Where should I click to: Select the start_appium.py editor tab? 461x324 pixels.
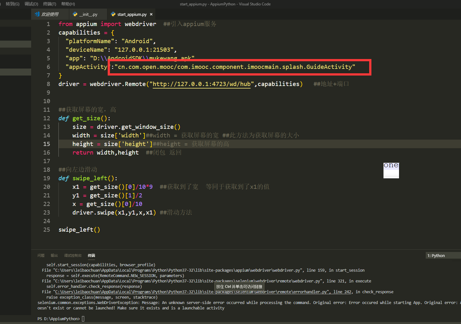point(132,14)
